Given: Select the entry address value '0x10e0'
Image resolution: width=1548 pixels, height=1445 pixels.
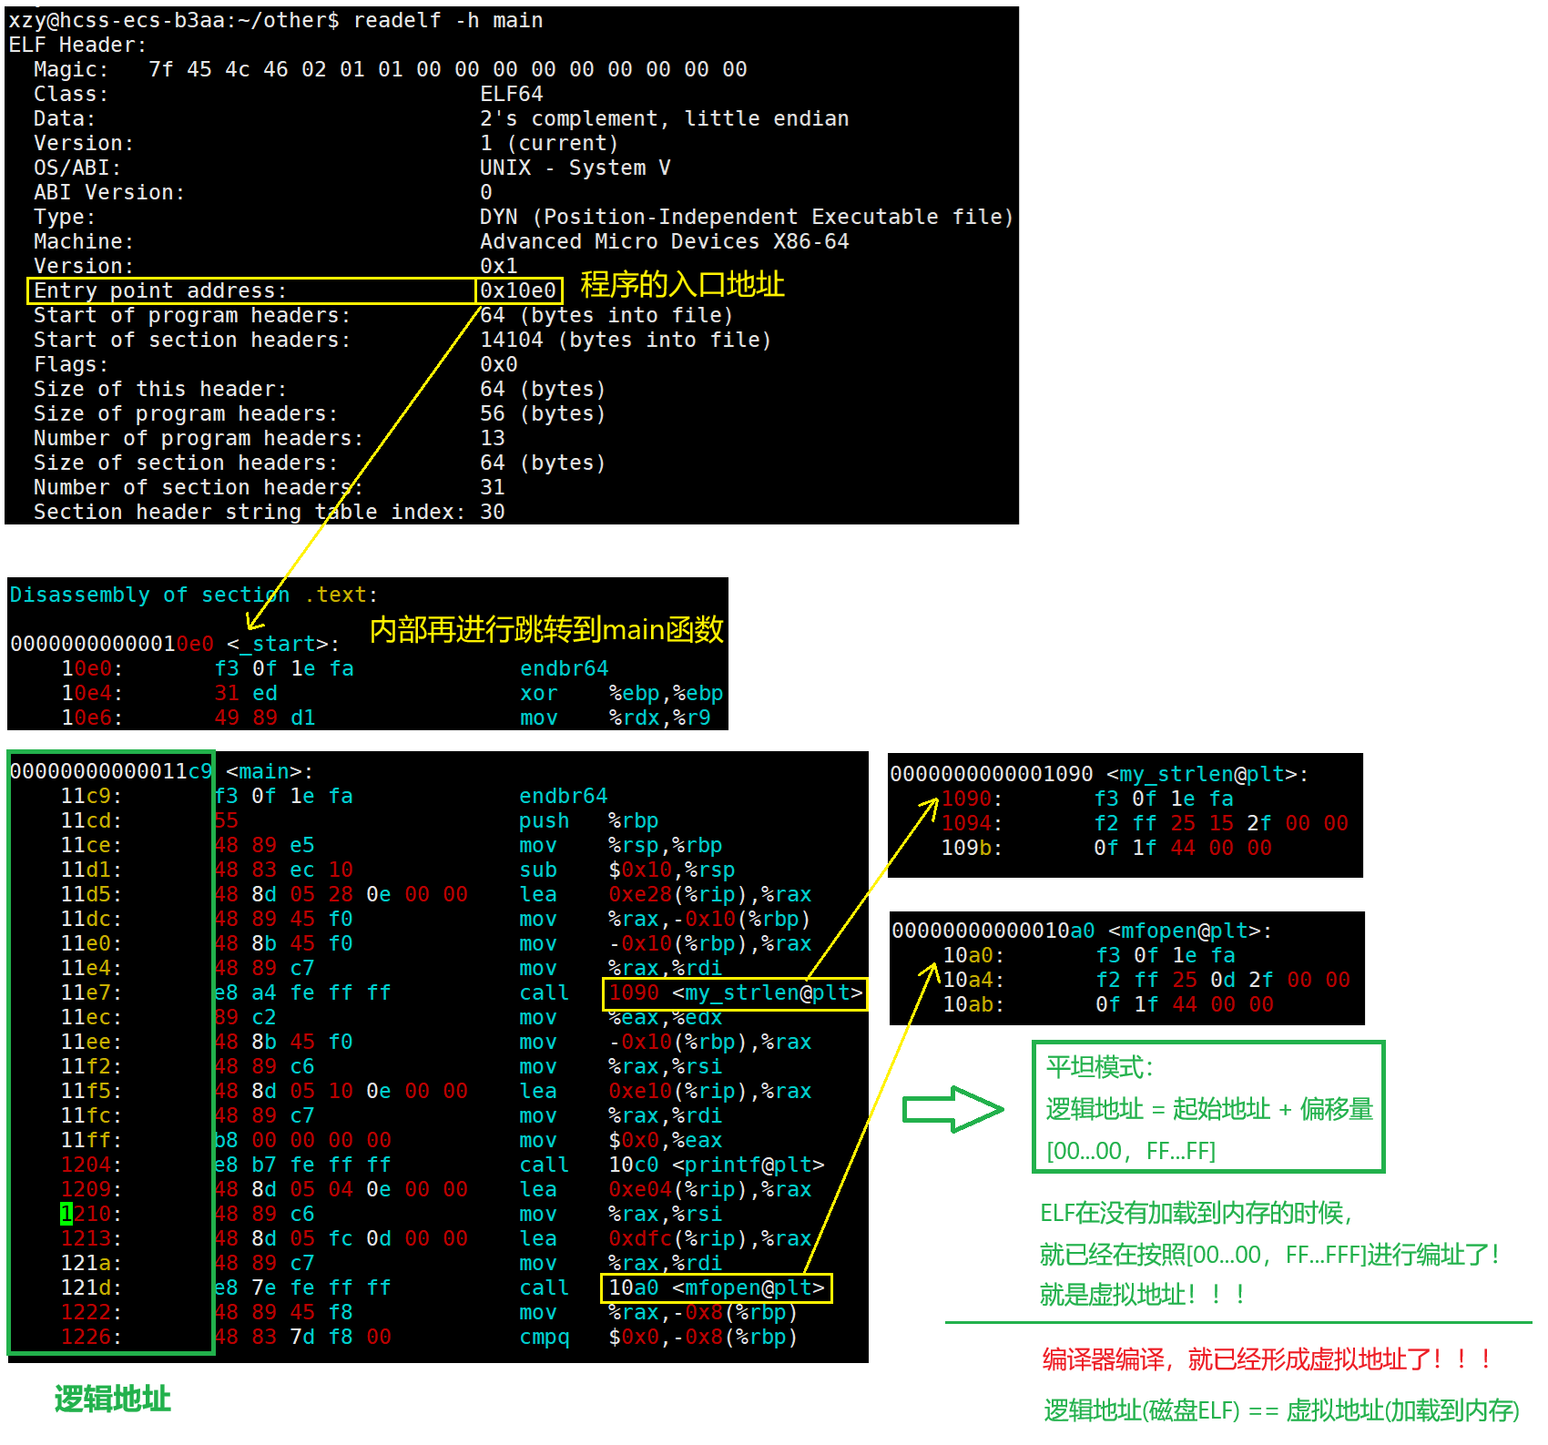Looking at the screenshot, I should pyautogui.click(x=518, y=290).
